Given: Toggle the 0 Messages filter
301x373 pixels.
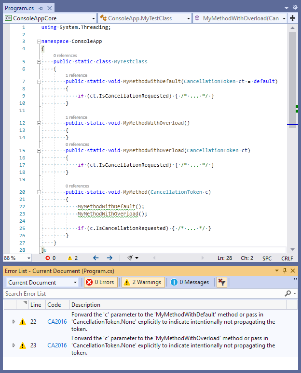Looking at the screenshot, I should tap(190, 282).
